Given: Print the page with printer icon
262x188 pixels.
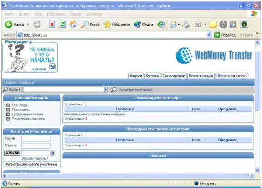Looking at the screenshot, I should [186, 25].
